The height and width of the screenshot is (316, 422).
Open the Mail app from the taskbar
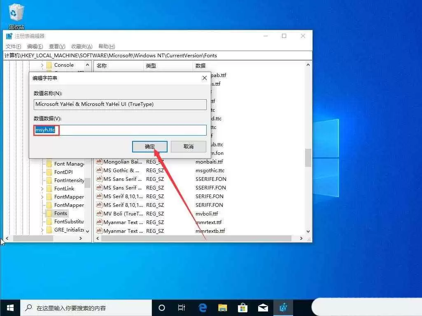point(263,307)
